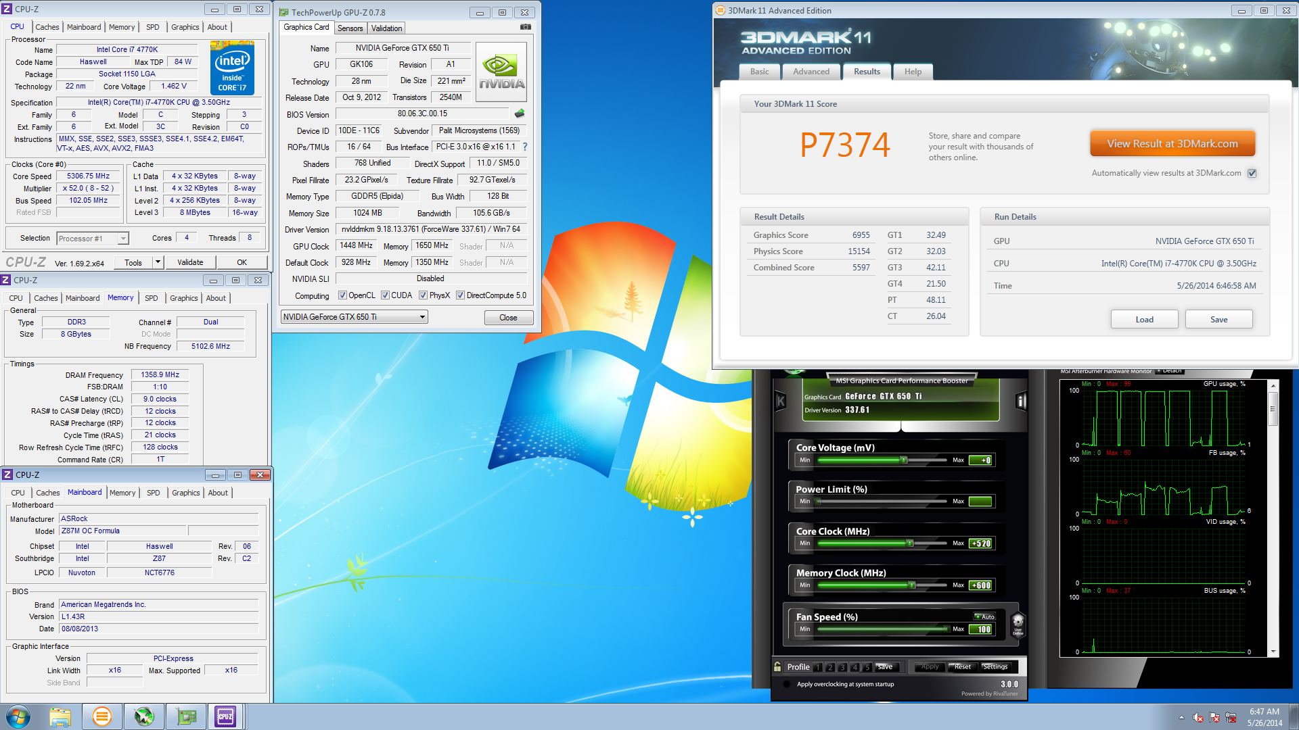Open SPD tab in bottom CPU-Z Mainboard window
This screenshot has width=1299, height=730.
[154, 493]
